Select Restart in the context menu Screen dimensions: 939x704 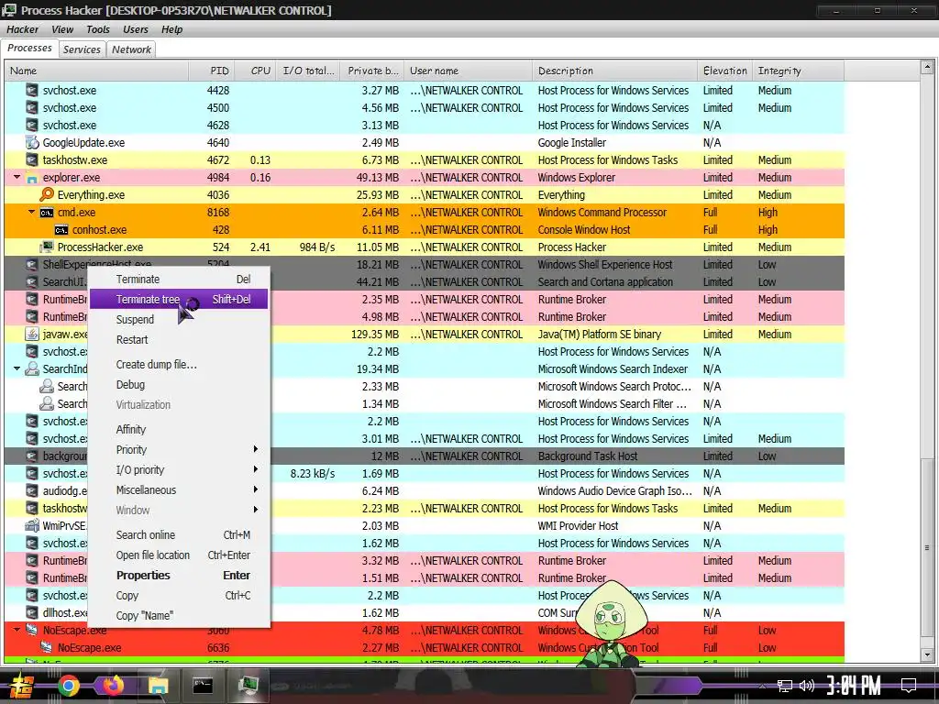click(x=179, y=340)
